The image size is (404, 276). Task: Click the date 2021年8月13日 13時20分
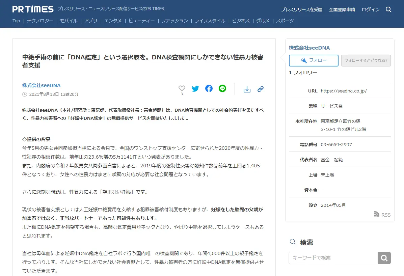(x=54, y=94)
